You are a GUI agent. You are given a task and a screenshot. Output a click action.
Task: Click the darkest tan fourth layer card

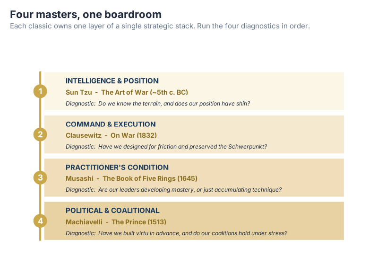194,221
